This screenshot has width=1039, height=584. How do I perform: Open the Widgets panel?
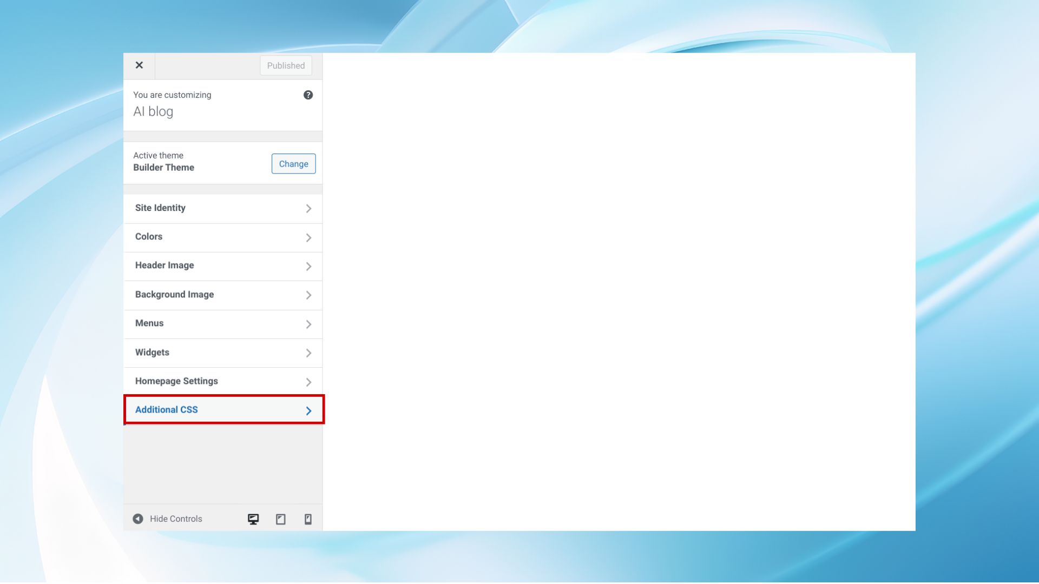(x=152, y=353)
